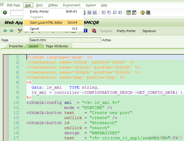The image size is (184, 141).
Task: Switch to the Properties tab
Action: [16, 46]
